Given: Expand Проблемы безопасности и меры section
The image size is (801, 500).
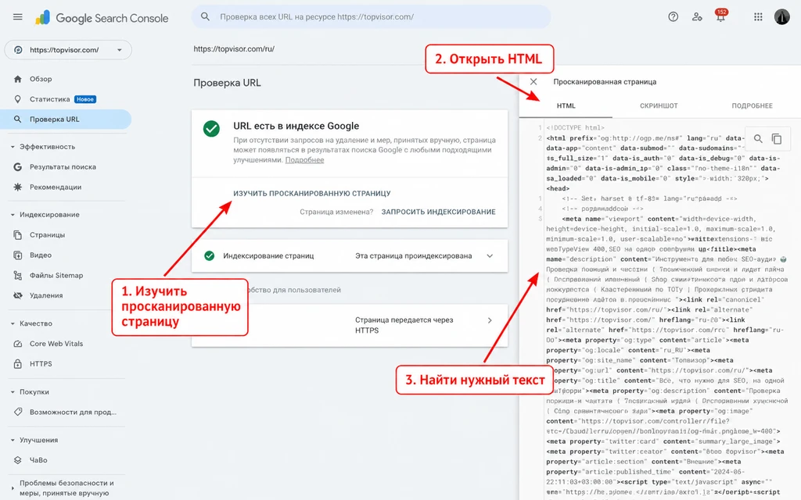Looking at the screenshot, I should tap(13, 488).
